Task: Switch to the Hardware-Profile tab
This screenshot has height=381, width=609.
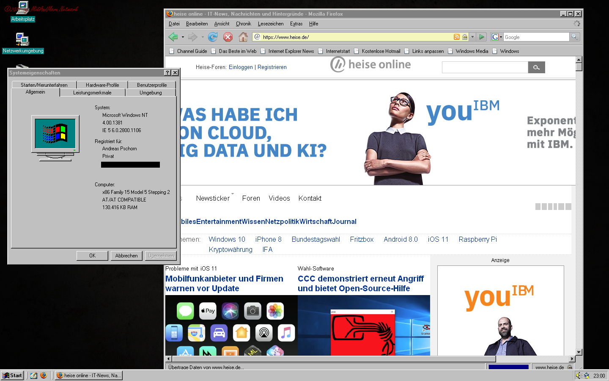Action: point(102,85)
